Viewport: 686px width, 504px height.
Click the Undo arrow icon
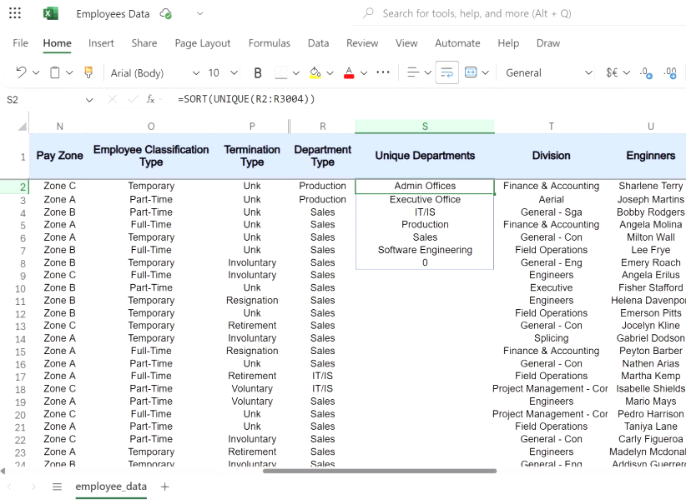pyautogui.click(x=21, y=72)
